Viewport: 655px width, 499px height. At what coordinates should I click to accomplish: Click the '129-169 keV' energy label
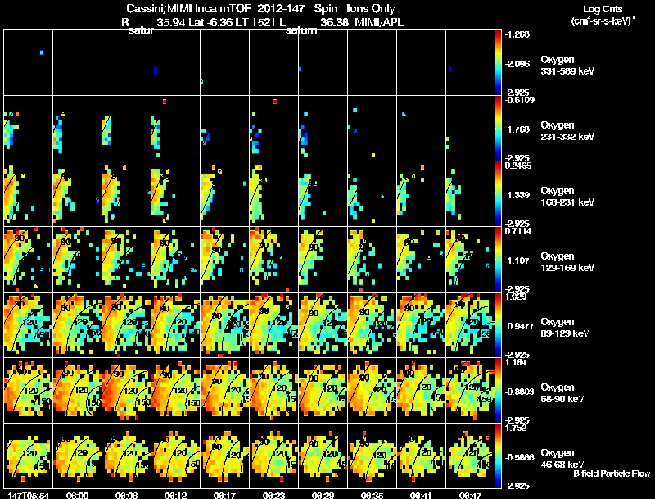pos(567,268)
